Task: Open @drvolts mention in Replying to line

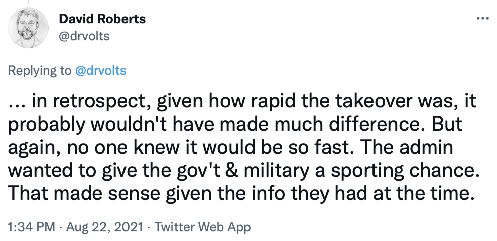Action: tap(100, 70)
